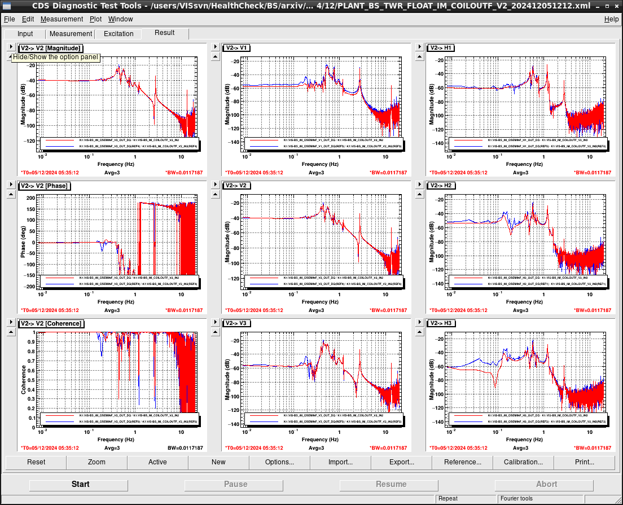Click up-arrow icon beside V2->H3 plot
The height and width of the screenshot is (505, 623).
click(x=420, y=332)
